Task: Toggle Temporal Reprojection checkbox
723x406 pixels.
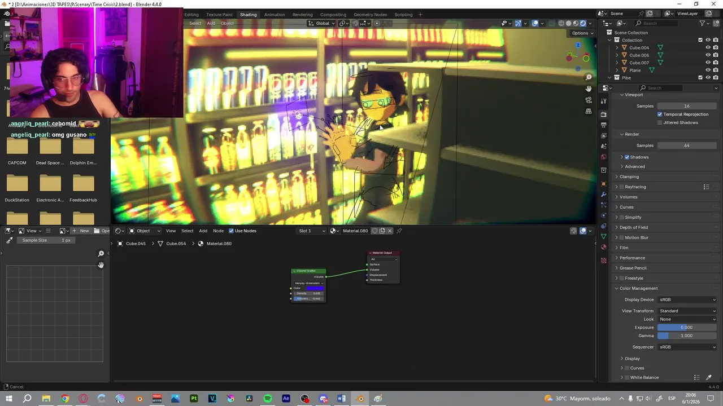Action: click(x=660, y=114)
